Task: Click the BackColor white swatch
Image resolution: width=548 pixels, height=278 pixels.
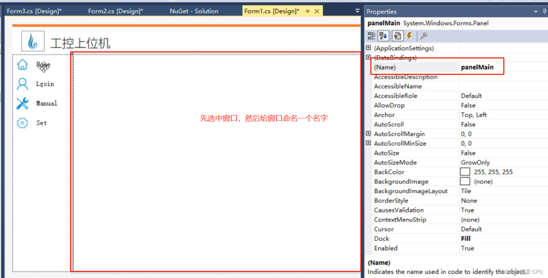Action: [x=465, y=172]
